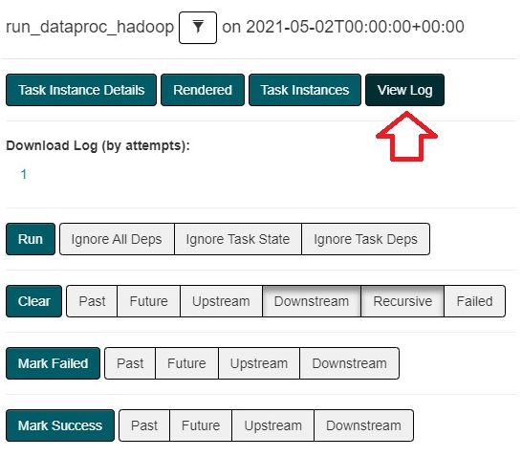Toggle Ignore Task State option
522x457 pixels.
pos(238,239)
